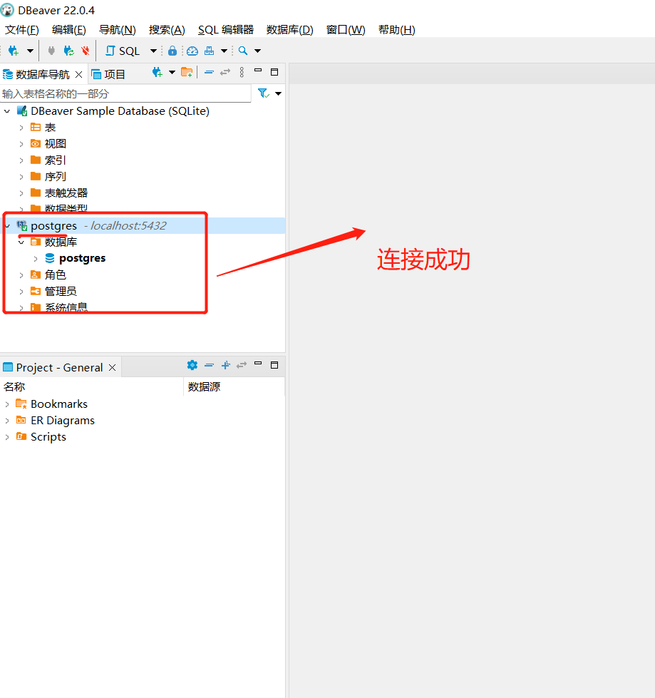Select the 管理员 folder icon
This screenshot has height=698, width=655.
tap(36, 291)
